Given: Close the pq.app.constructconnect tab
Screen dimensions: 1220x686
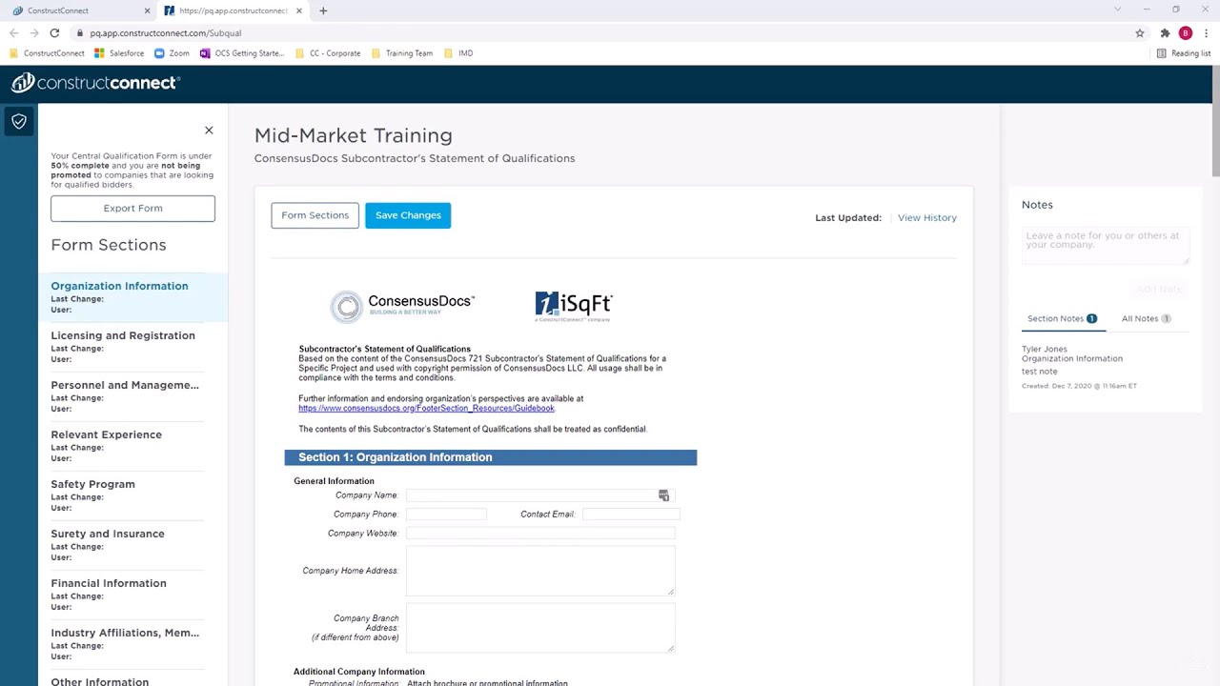Looking at the screenshot, I should click(299, 10).
